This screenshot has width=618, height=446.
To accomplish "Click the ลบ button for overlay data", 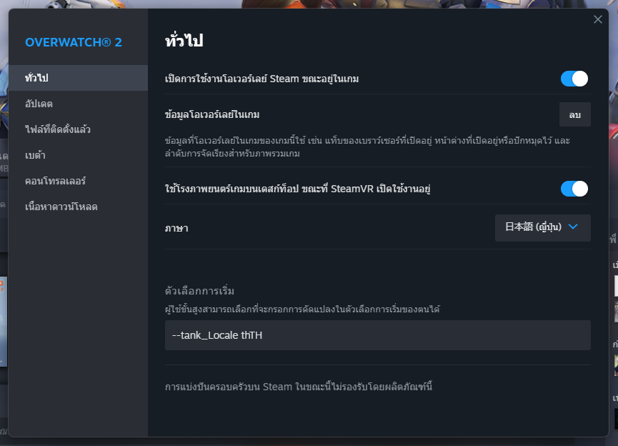I will (x=575, y=114).
